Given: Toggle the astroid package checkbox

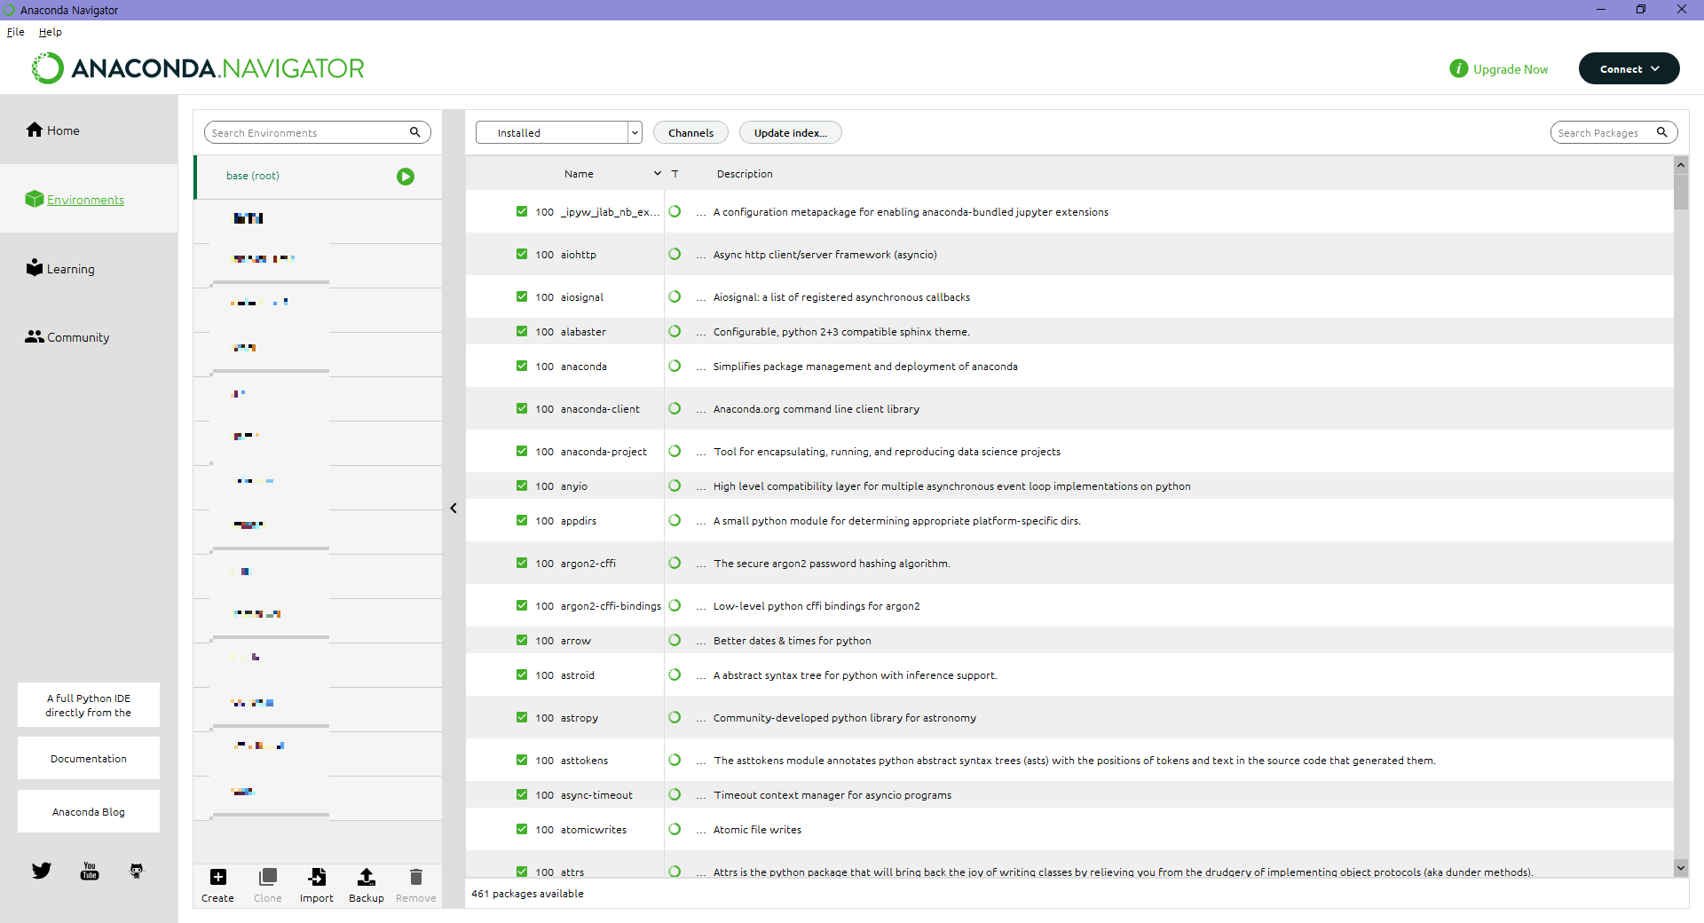Looking at the screenshot, I should point(522,674).
